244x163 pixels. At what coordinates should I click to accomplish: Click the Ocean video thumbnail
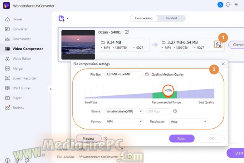78,45
